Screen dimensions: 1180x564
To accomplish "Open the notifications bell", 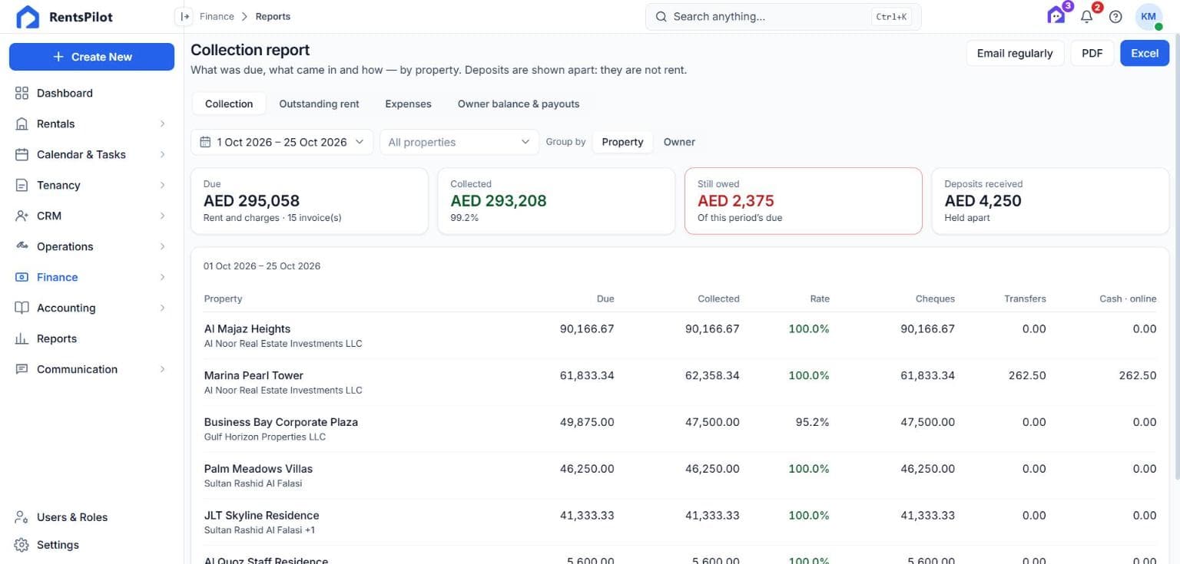I will coord(1086,17).
